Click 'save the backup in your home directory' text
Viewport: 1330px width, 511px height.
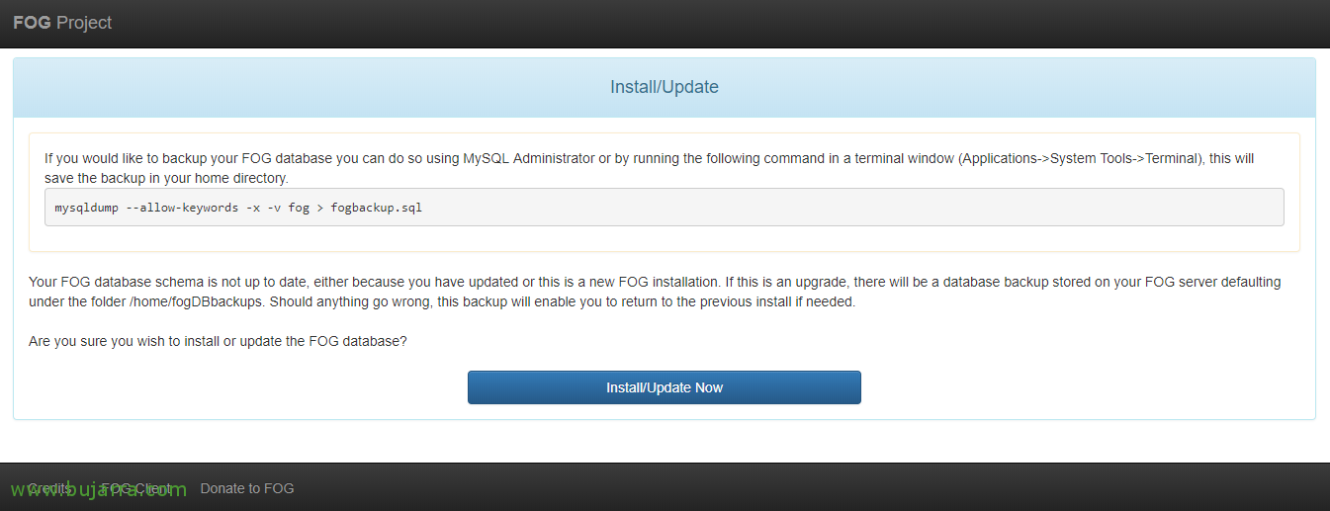[x=166, y=178]
